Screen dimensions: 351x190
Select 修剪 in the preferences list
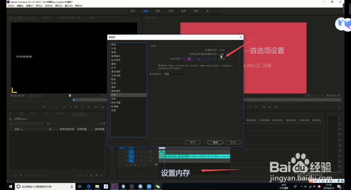pos(114,110)
